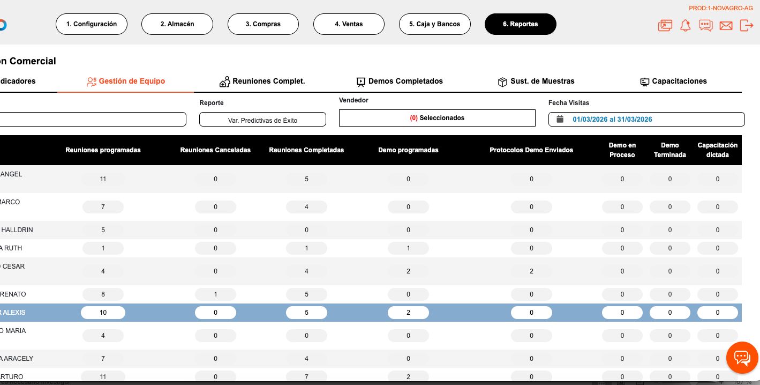
Task: Click the external window shortcut icon
Action: (665, 25)
